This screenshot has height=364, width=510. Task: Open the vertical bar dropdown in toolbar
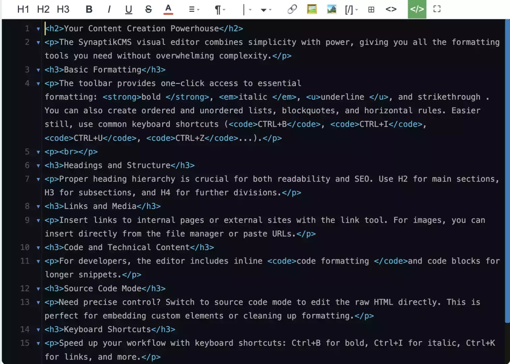coord(247,9)
